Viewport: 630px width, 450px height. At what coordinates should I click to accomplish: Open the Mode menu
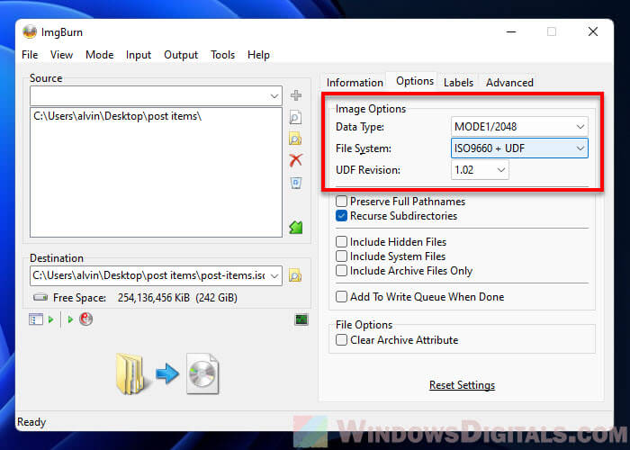tap(100, 55)
